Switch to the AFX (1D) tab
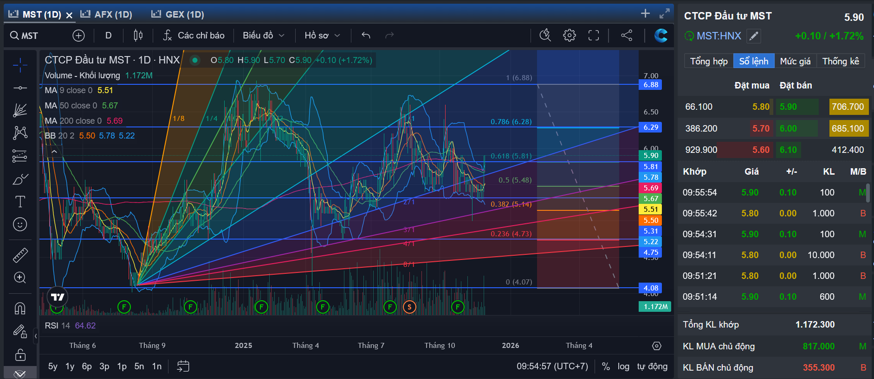 click(x=106, y=14)
